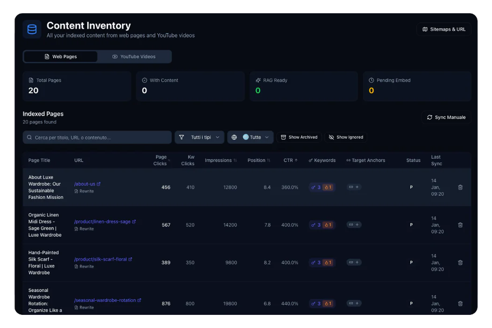Image resolution: width=492 pixels, height=328 pixels.
Task: Select the Web Pages tab
Action: pyautogui.click(x=60, y=57)
